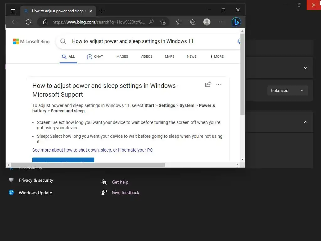The image size is (321, 241).
Task: Click the scroll down arrow in Edge
Action: [242, 159]
